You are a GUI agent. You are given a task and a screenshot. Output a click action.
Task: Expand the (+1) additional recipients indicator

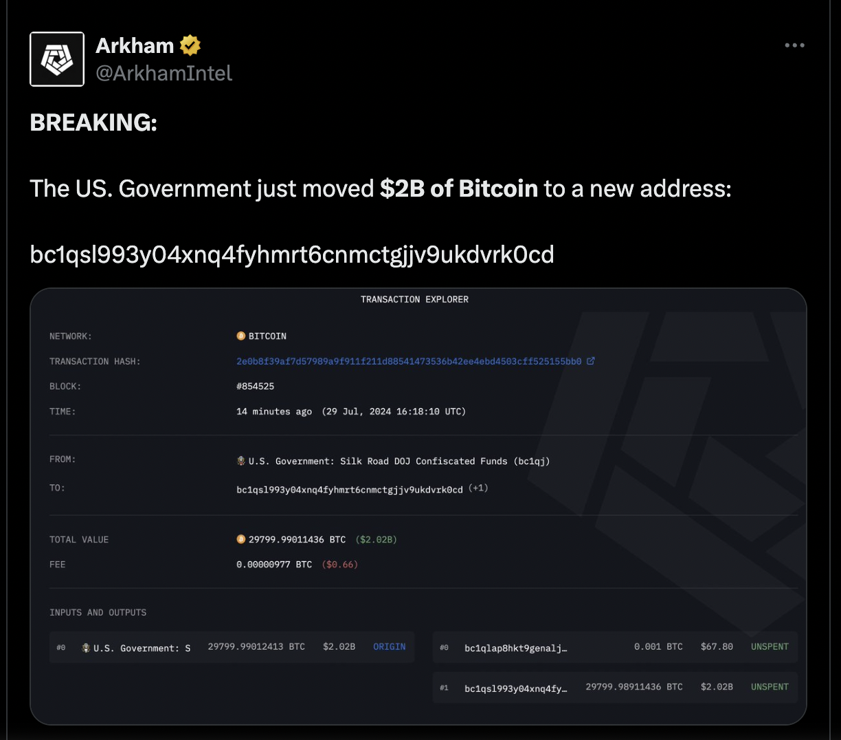(478, 488)
